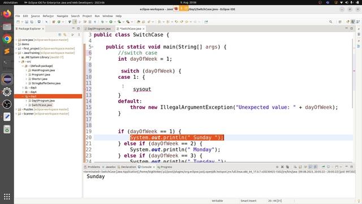Open the Window menu
Screen dimensions: 362x204
[x=107, y=16]
